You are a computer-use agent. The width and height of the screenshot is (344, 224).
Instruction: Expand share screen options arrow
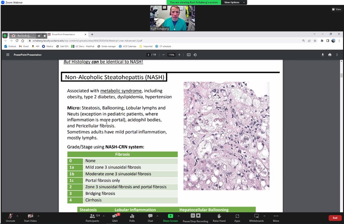tap(178, 216)
